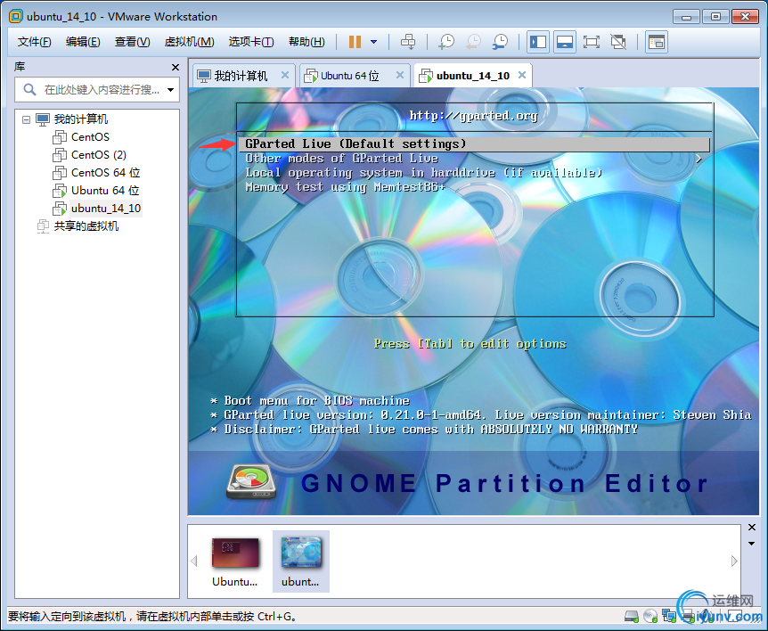Click the hard disk status bar icon
Image resolution: width=768 pixels, height=631 pixels.
click(x=632, y=616)
